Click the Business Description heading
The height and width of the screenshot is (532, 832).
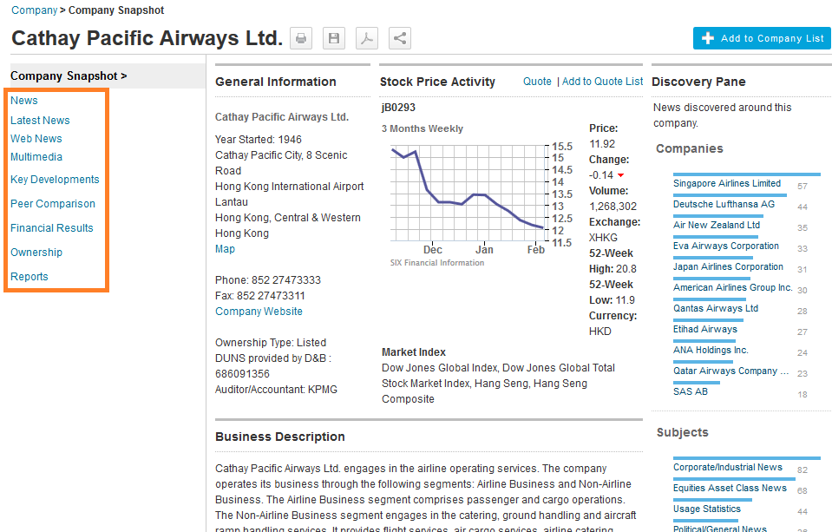click(279, 437)
